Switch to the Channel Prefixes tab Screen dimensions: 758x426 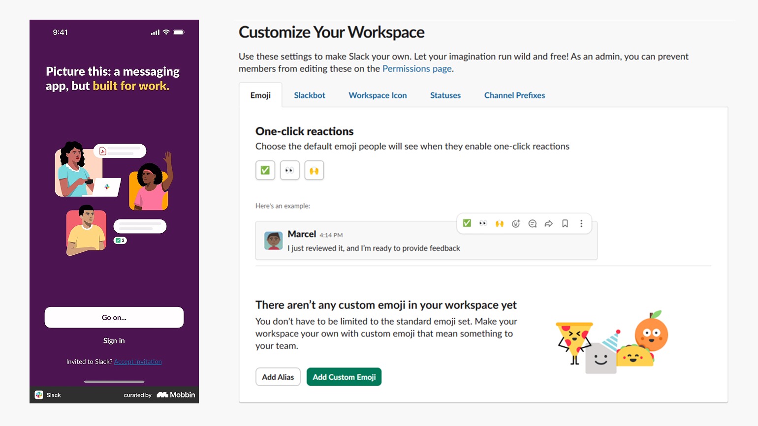[514, 95]
